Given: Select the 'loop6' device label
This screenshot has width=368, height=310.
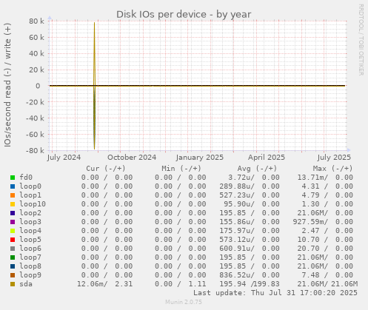Looking at the screenshot, I should tap(30, 249).
